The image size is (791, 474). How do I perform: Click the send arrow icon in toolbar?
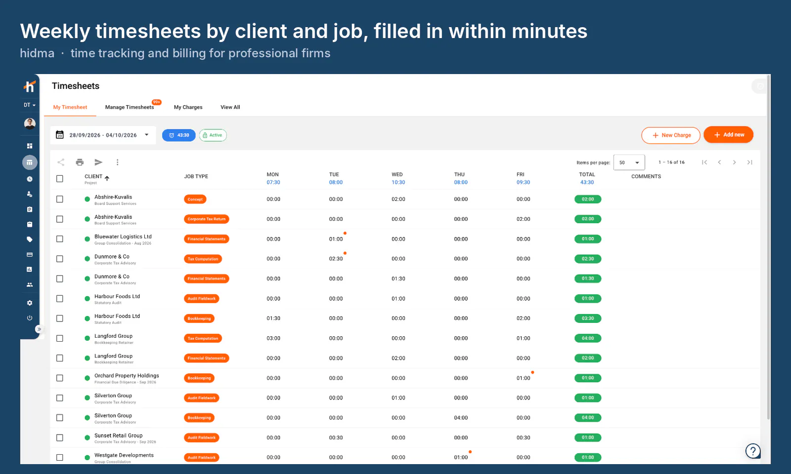[98, 162]
